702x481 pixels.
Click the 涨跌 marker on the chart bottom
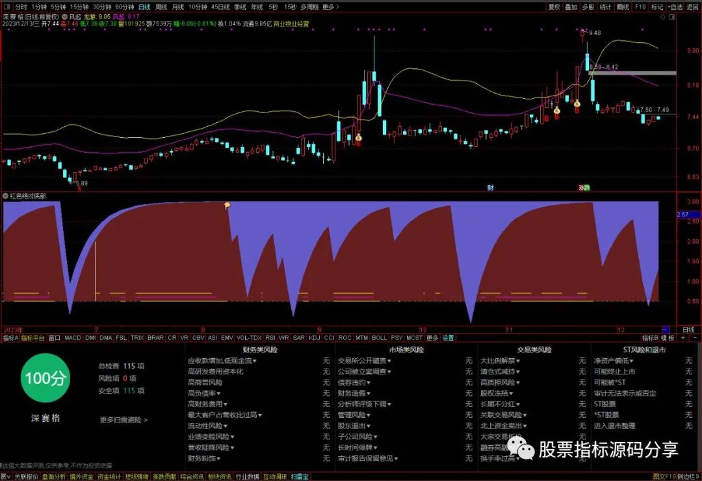pyautogui.click(x=584, y=188)
